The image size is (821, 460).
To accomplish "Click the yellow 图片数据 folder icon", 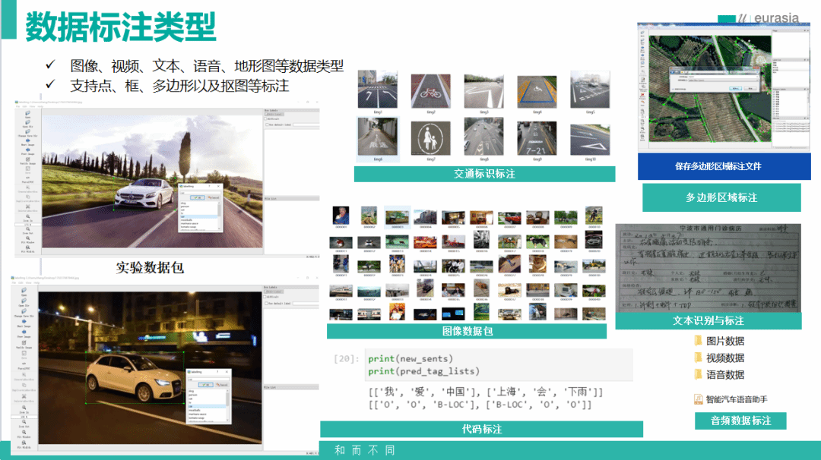I will (698, 341).
